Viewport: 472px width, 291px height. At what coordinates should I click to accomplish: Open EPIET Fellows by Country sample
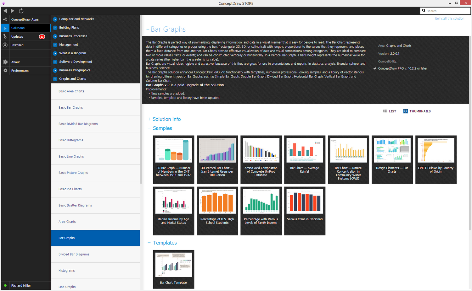click(x=436, y=160)
